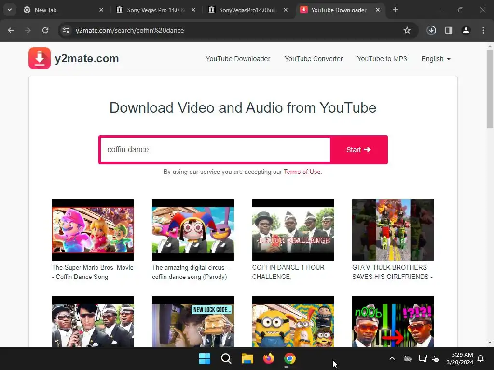Click title The Super Mario Bros. Movie - Coffin Dance Song
The height and width of the screenshot is (370, 494).
pyautogui.click(x=93, y=272)
